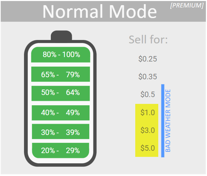The image size is (207, 176).
Task: Choose the 50% - 64% battery bar
Action: point(60,93)
